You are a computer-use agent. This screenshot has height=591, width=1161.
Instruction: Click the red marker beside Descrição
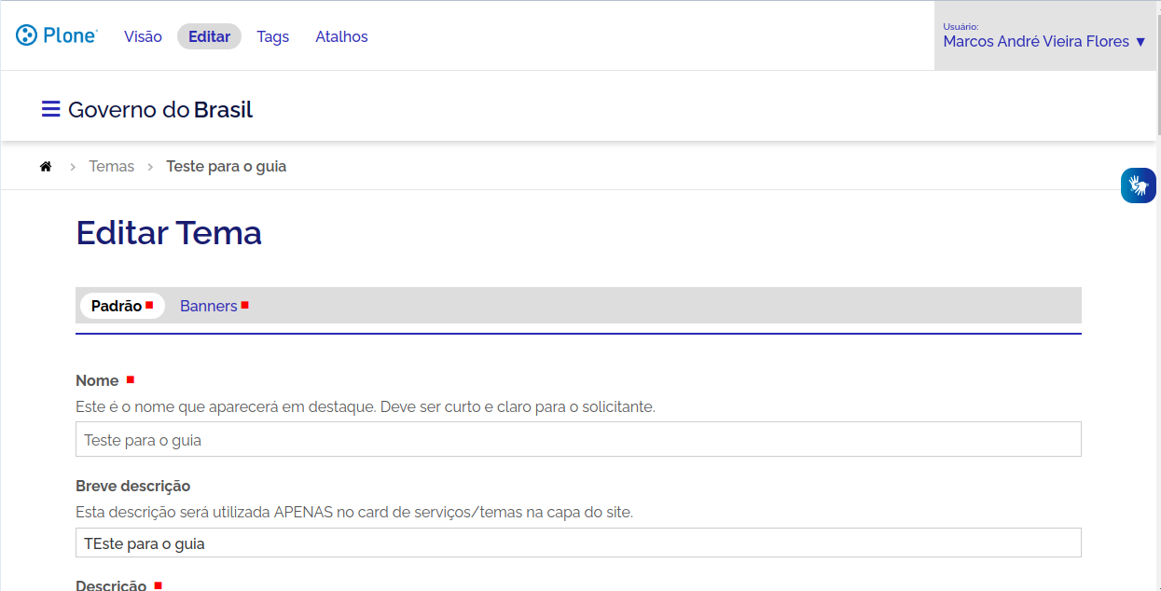pos(157,584)
